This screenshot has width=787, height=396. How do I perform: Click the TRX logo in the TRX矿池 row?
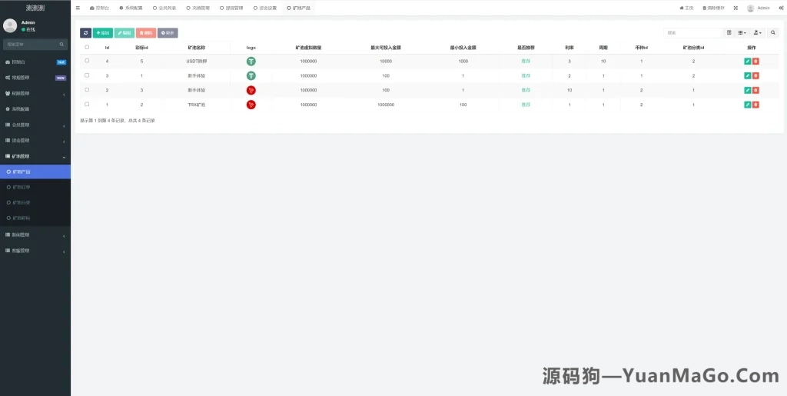point(251,105)
